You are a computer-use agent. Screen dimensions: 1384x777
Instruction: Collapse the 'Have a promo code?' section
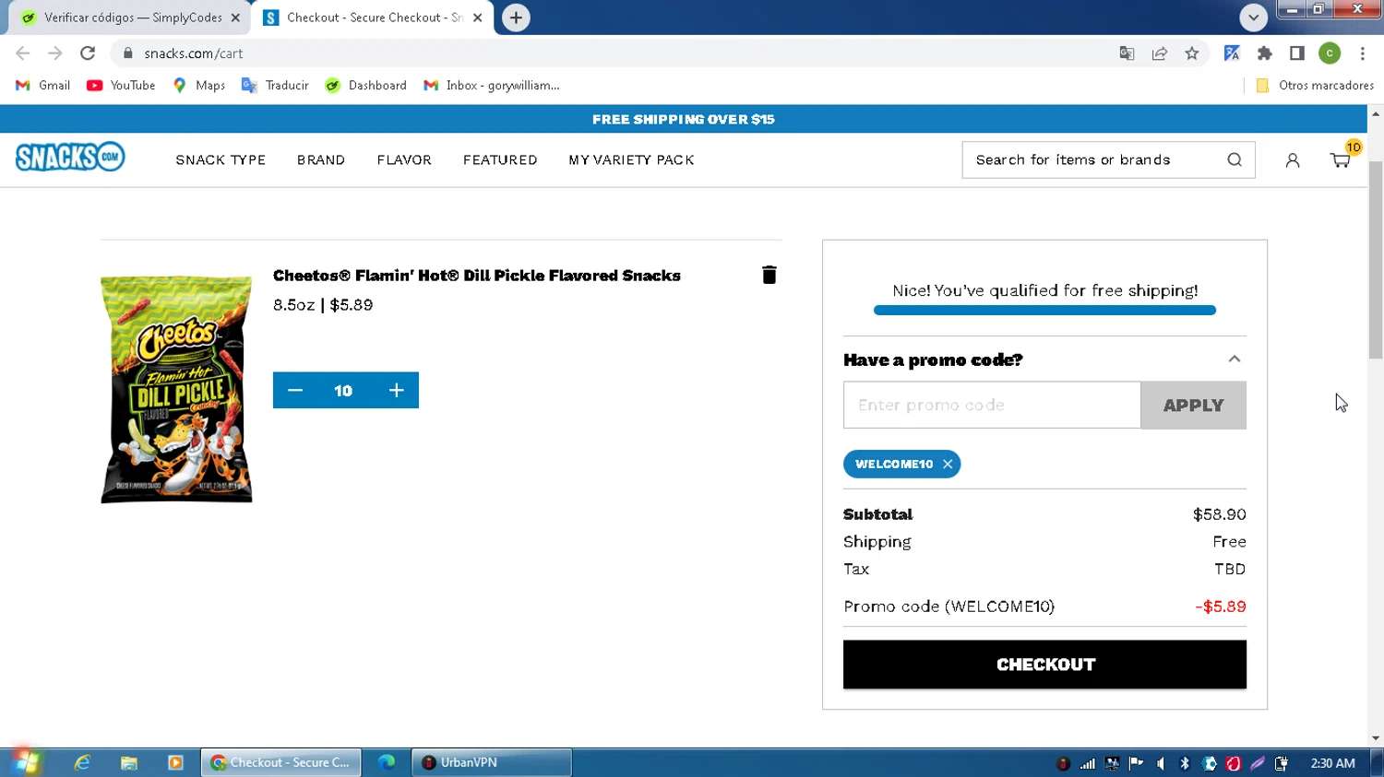(x=1235, y=359)
